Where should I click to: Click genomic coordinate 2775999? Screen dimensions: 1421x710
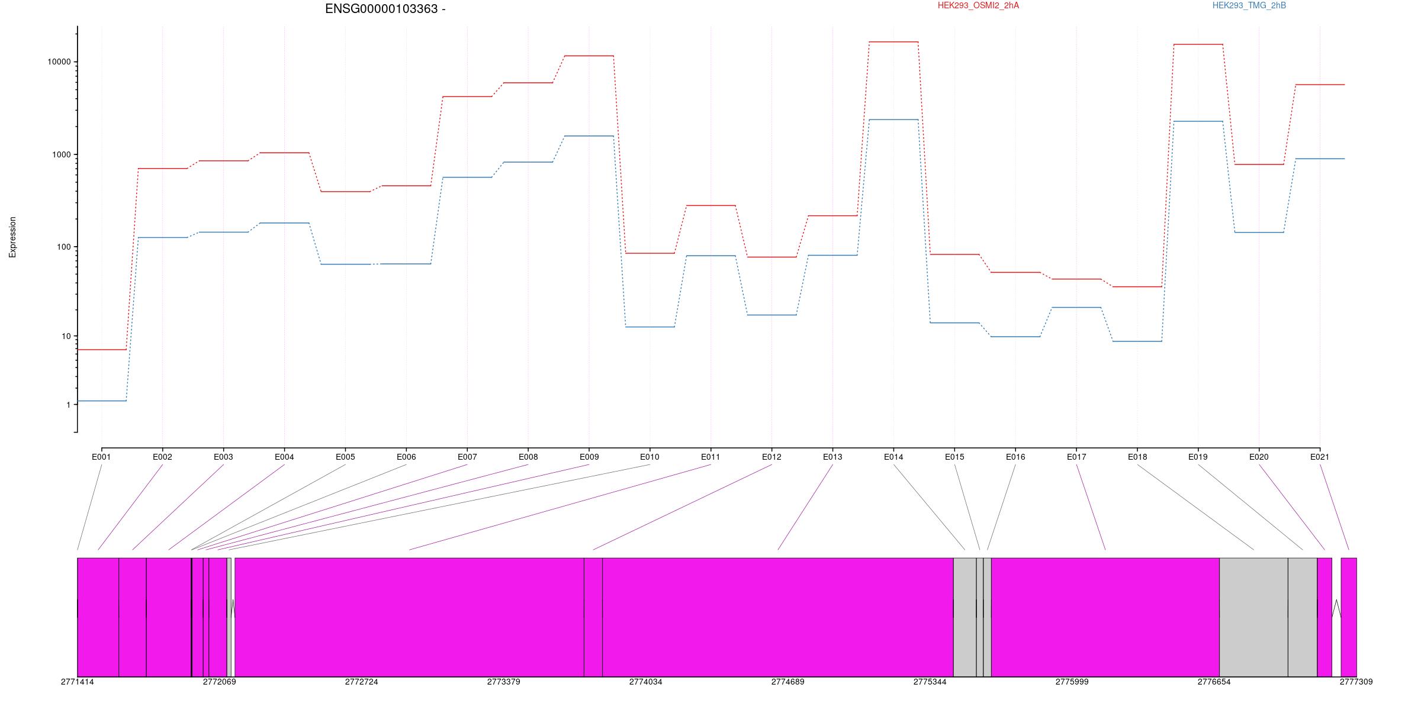(x=1072, y=682)
